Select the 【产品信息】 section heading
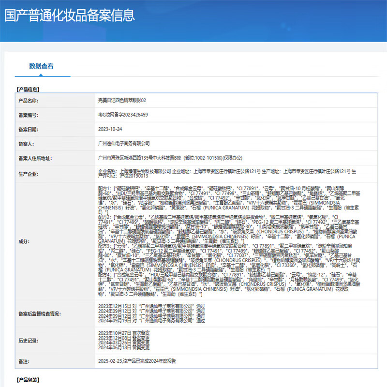 click(28, 89)
